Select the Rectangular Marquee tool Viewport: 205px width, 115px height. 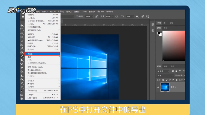click(22, 29)
